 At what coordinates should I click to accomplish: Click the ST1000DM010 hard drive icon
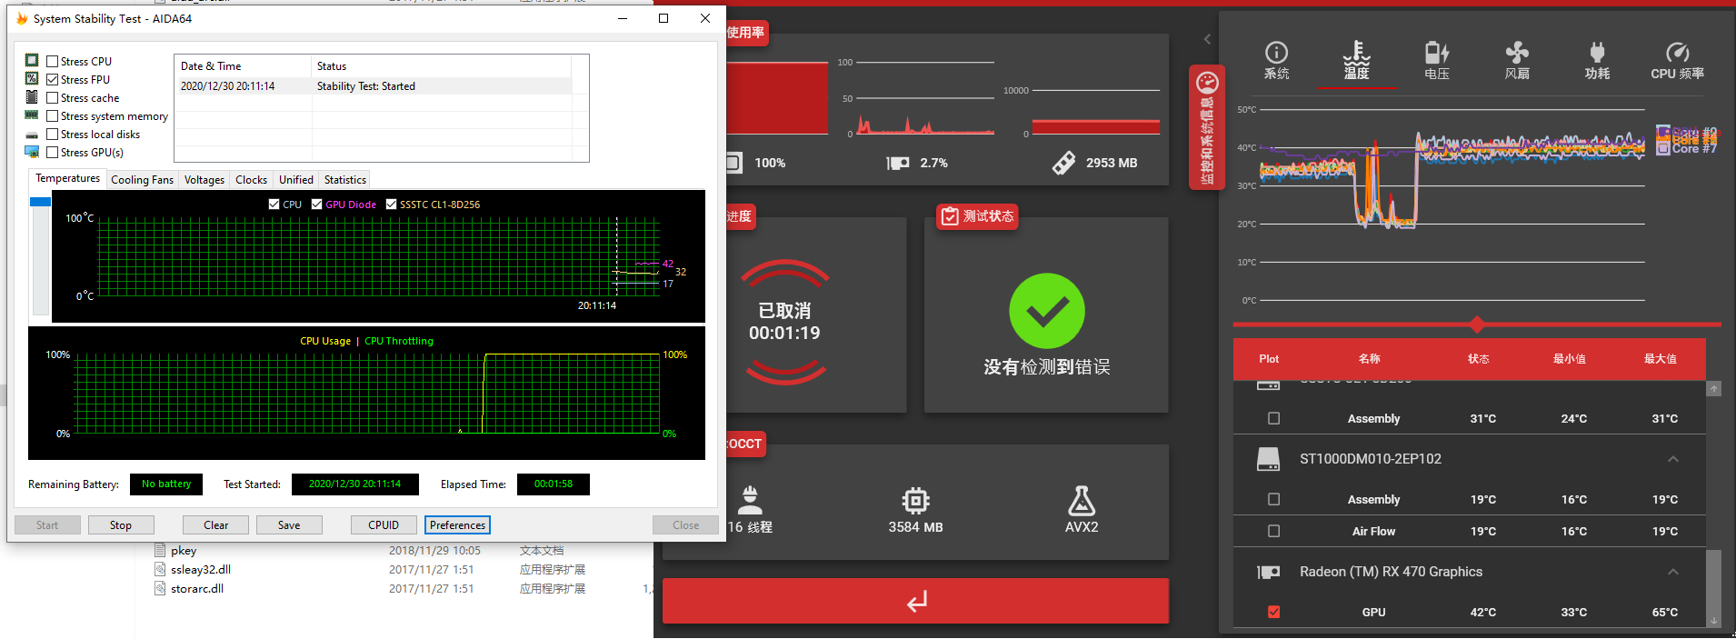[1268, 459]
